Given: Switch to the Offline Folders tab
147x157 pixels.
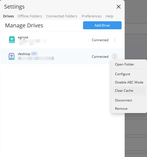Looking at the screenshot, I should (30, 16).
